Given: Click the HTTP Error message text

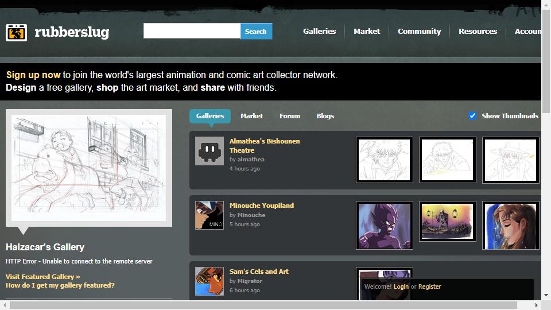Looking at the screenshot, I should 79,261.
